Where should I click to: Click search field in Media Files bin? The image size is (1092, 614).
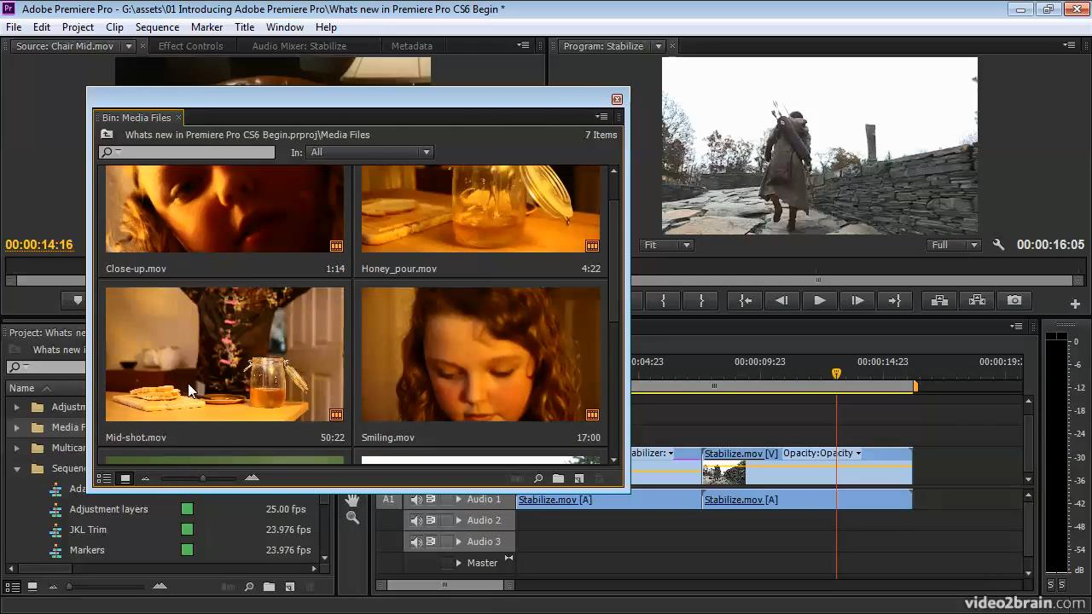click(187, 152)
